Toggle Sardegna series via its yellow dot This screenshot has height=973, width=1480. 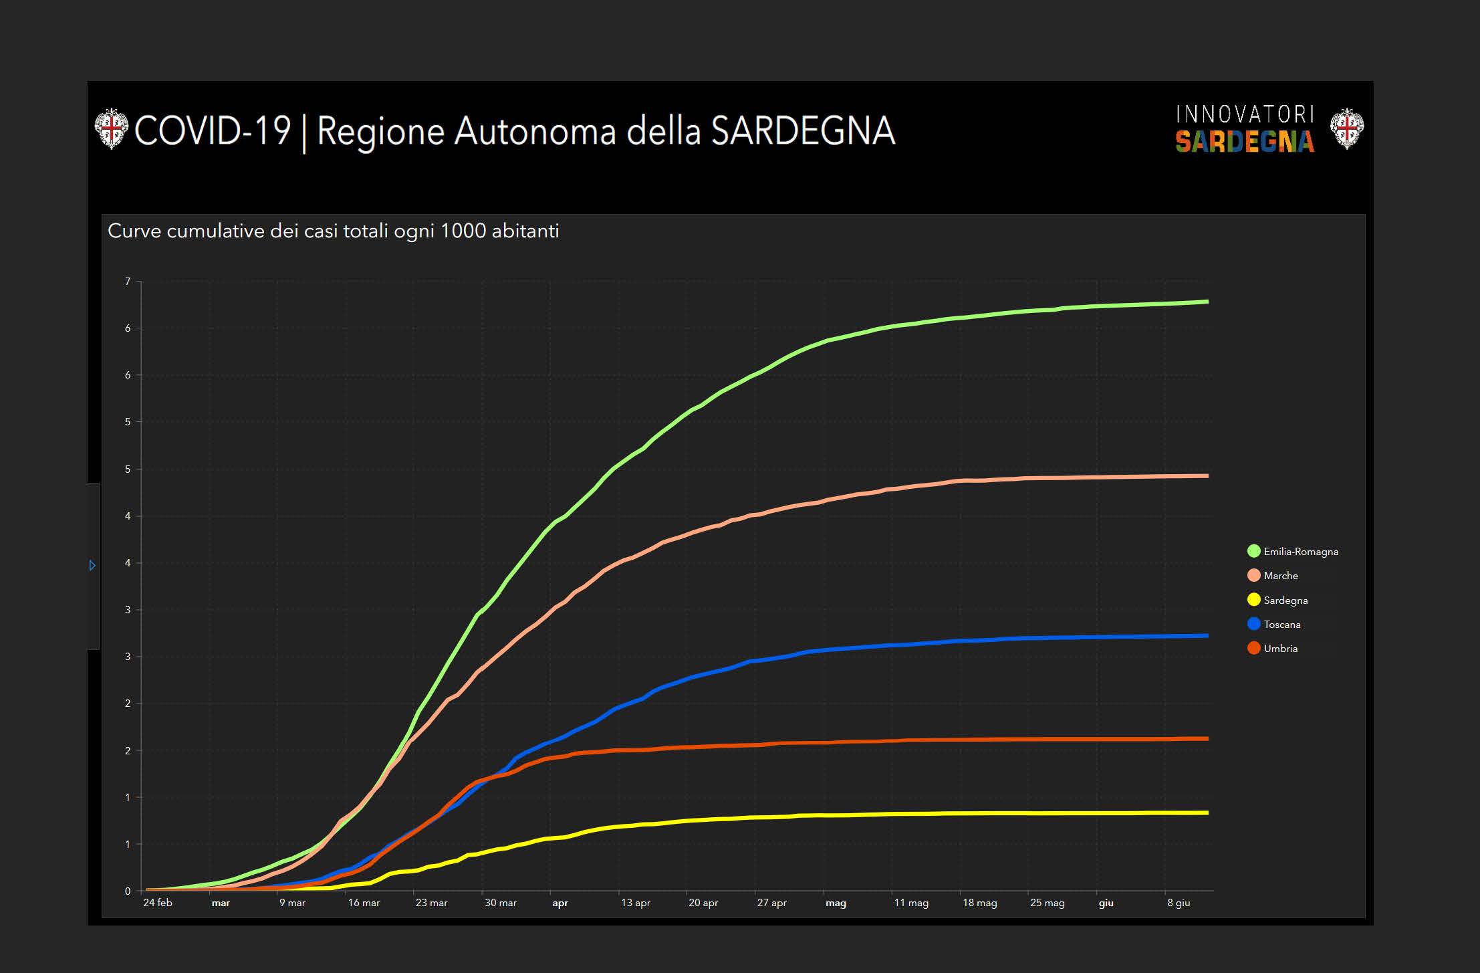tap(1253, 600)
